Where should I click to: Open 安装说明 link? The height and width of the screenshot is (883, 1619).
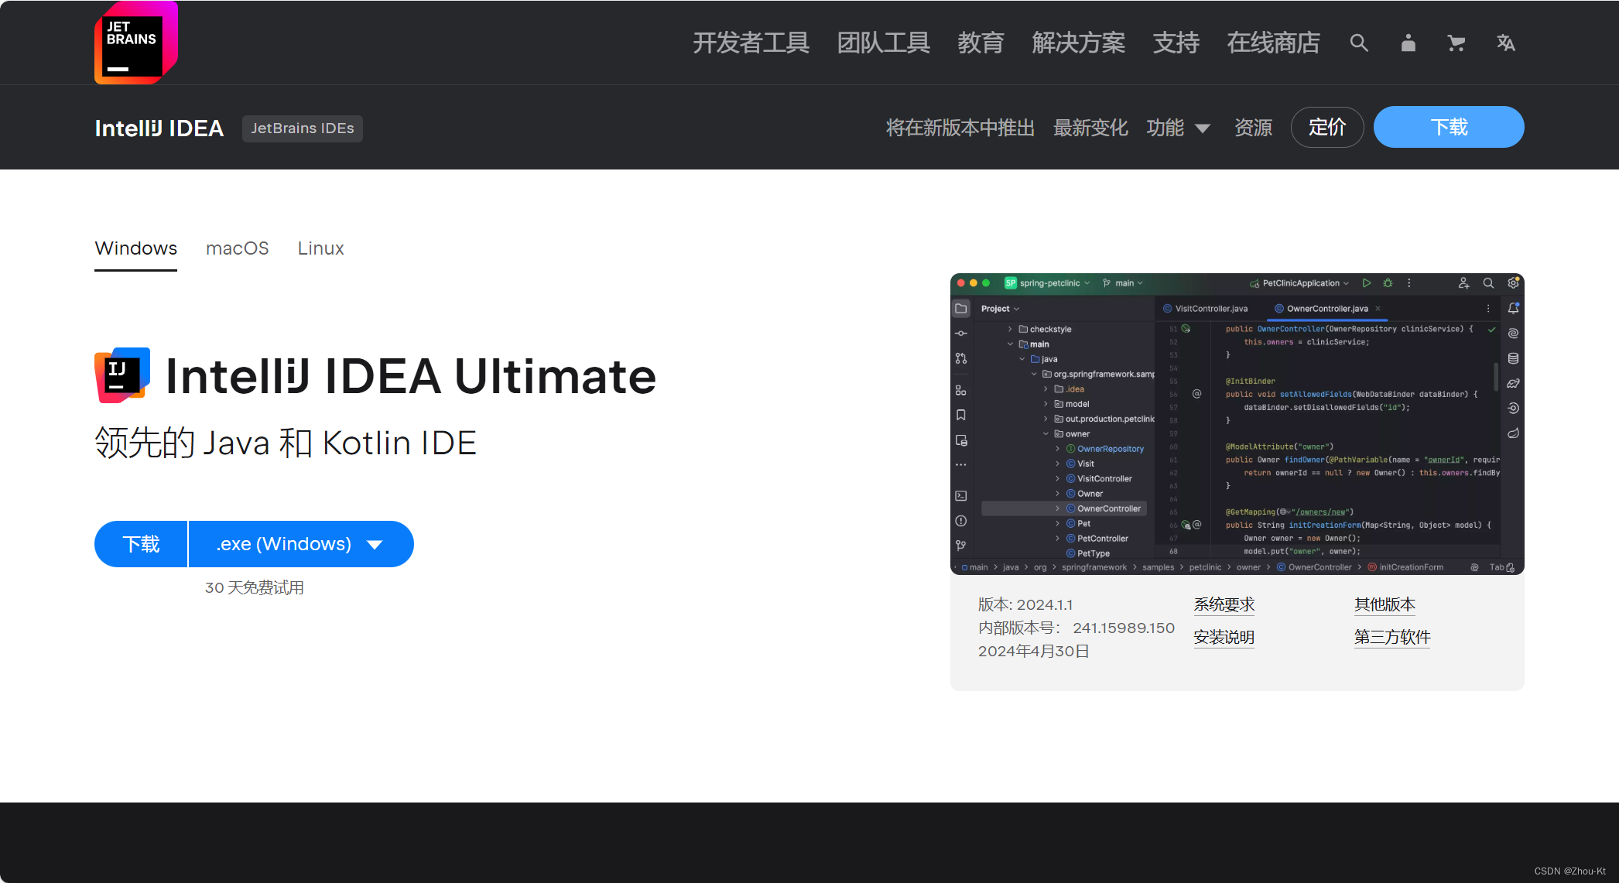tap(1224, 637)
